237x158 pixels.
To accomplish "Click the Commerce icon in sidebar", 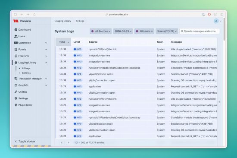I will point(16,43).
